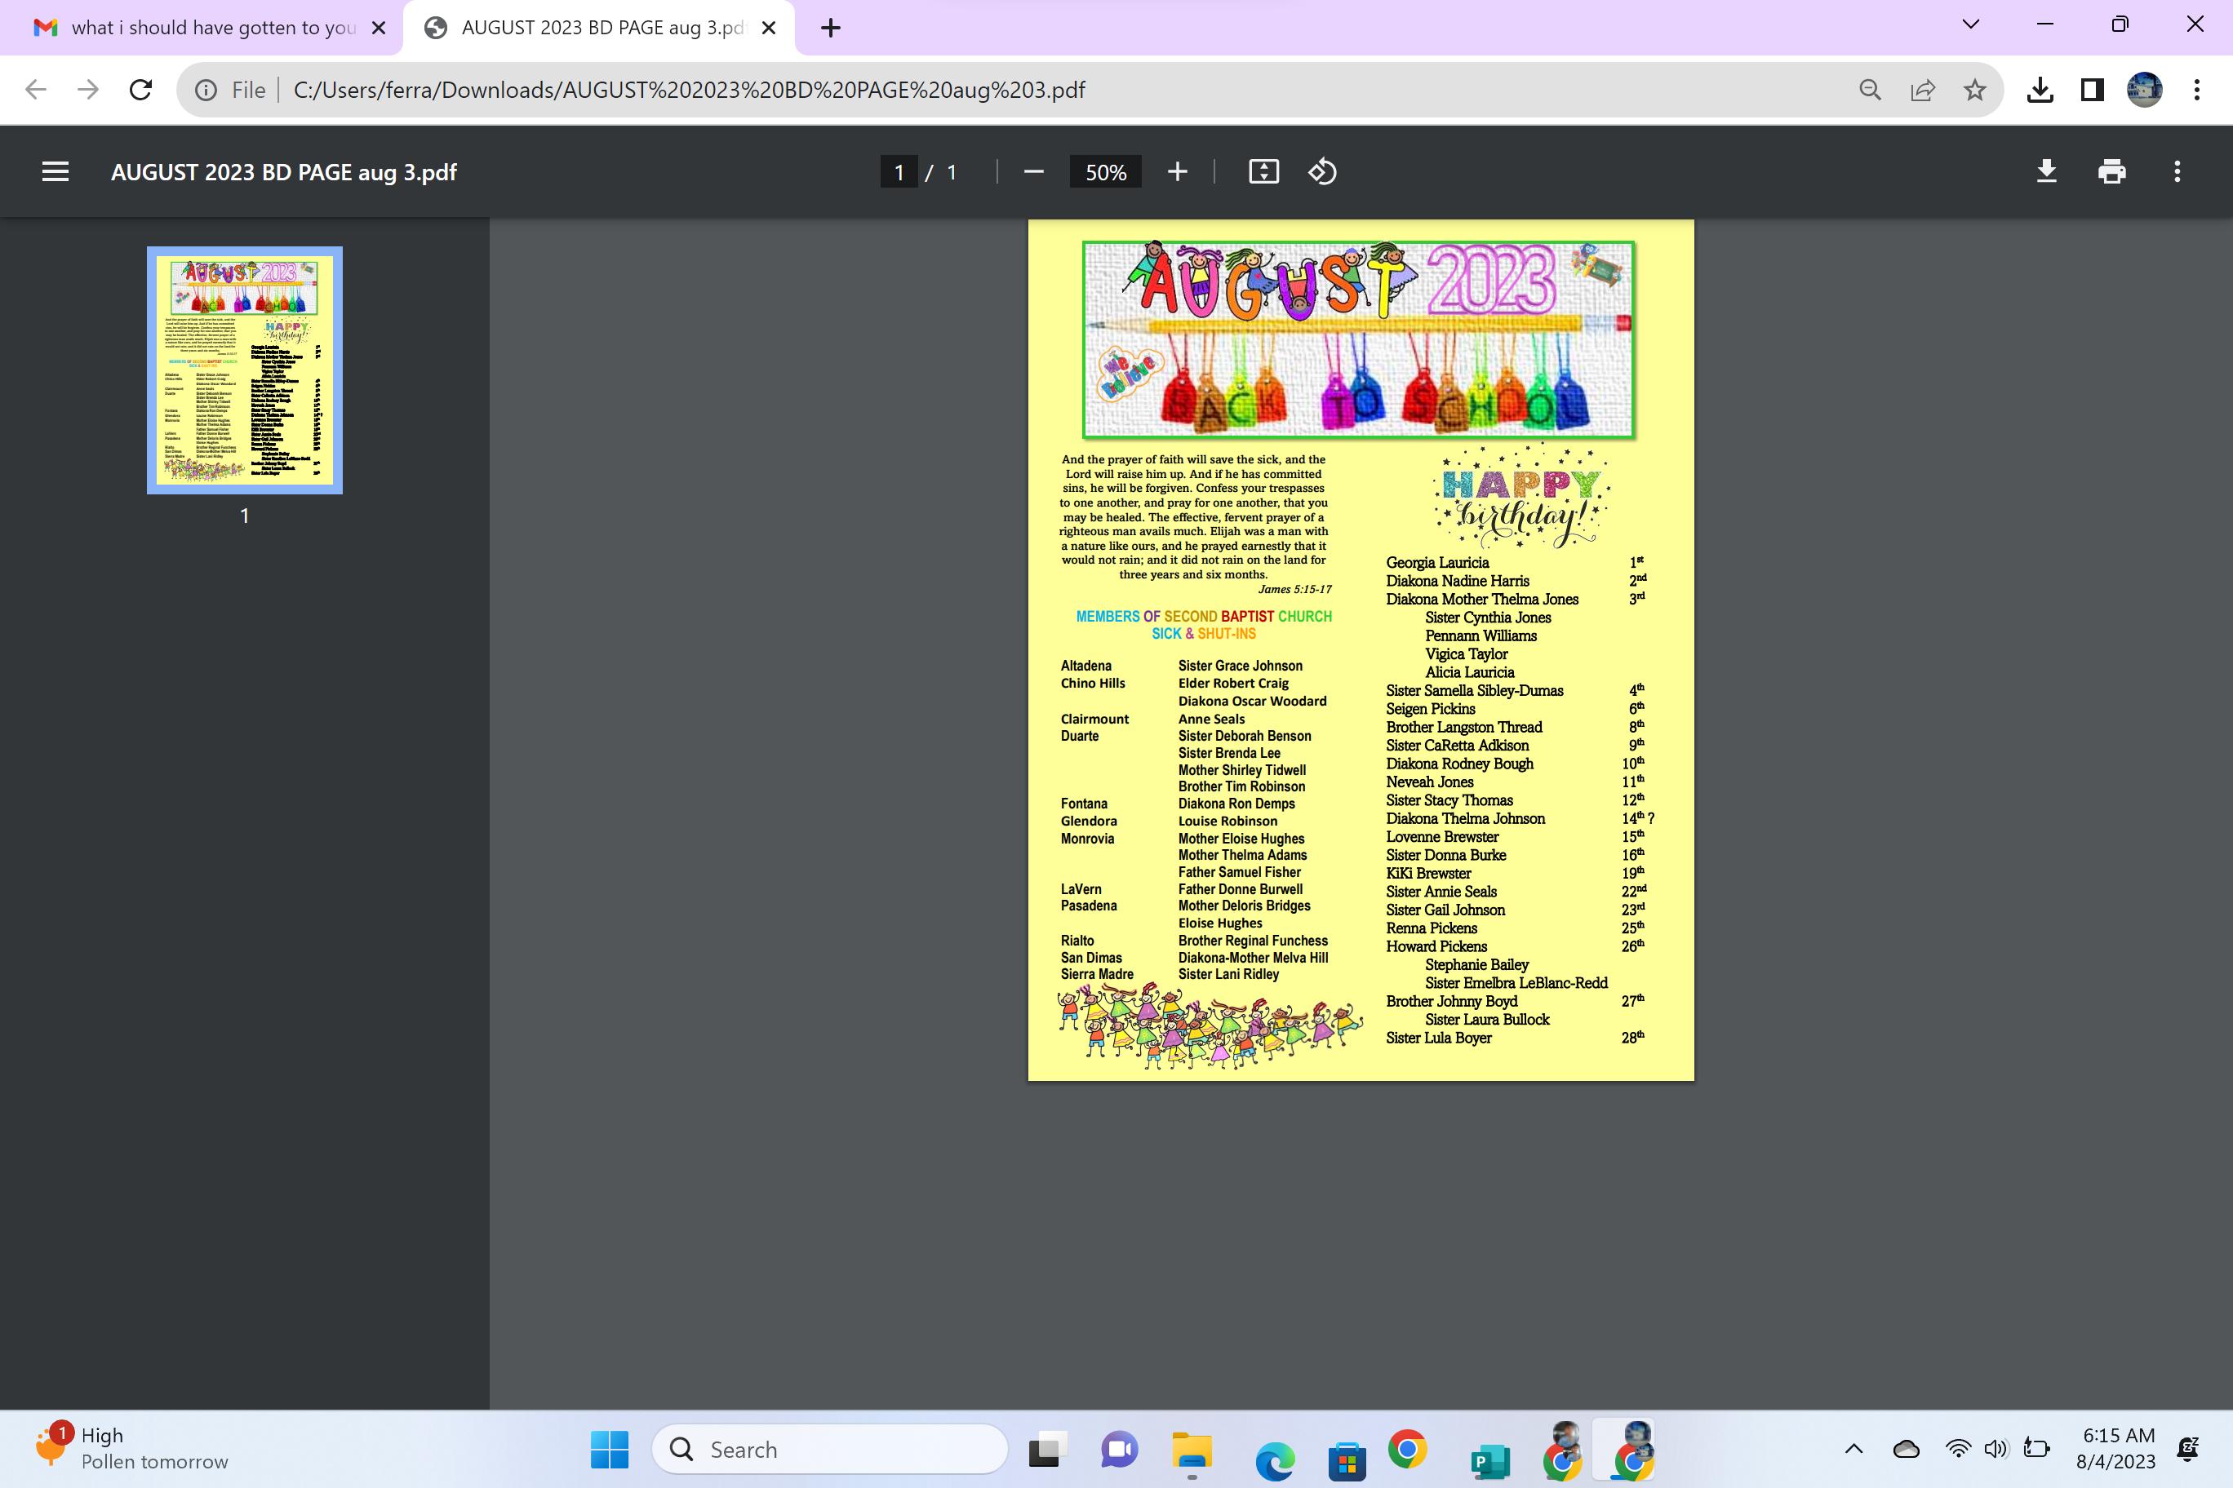
Task: Expand the tab search chevron
Action: pyautogui.click(x=1971, y=24)
